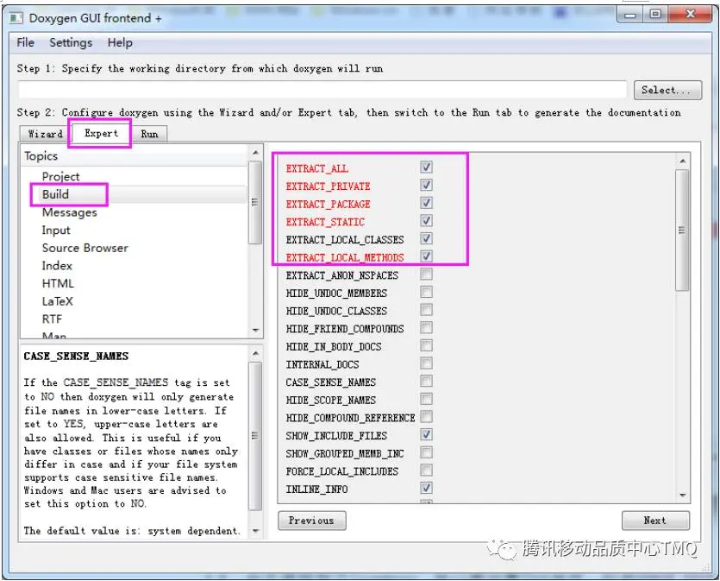Enable the HIDE_FRIEND_COMPOUNDS checkbox
This screenshot has width=720, height=581.
(426, 328)
